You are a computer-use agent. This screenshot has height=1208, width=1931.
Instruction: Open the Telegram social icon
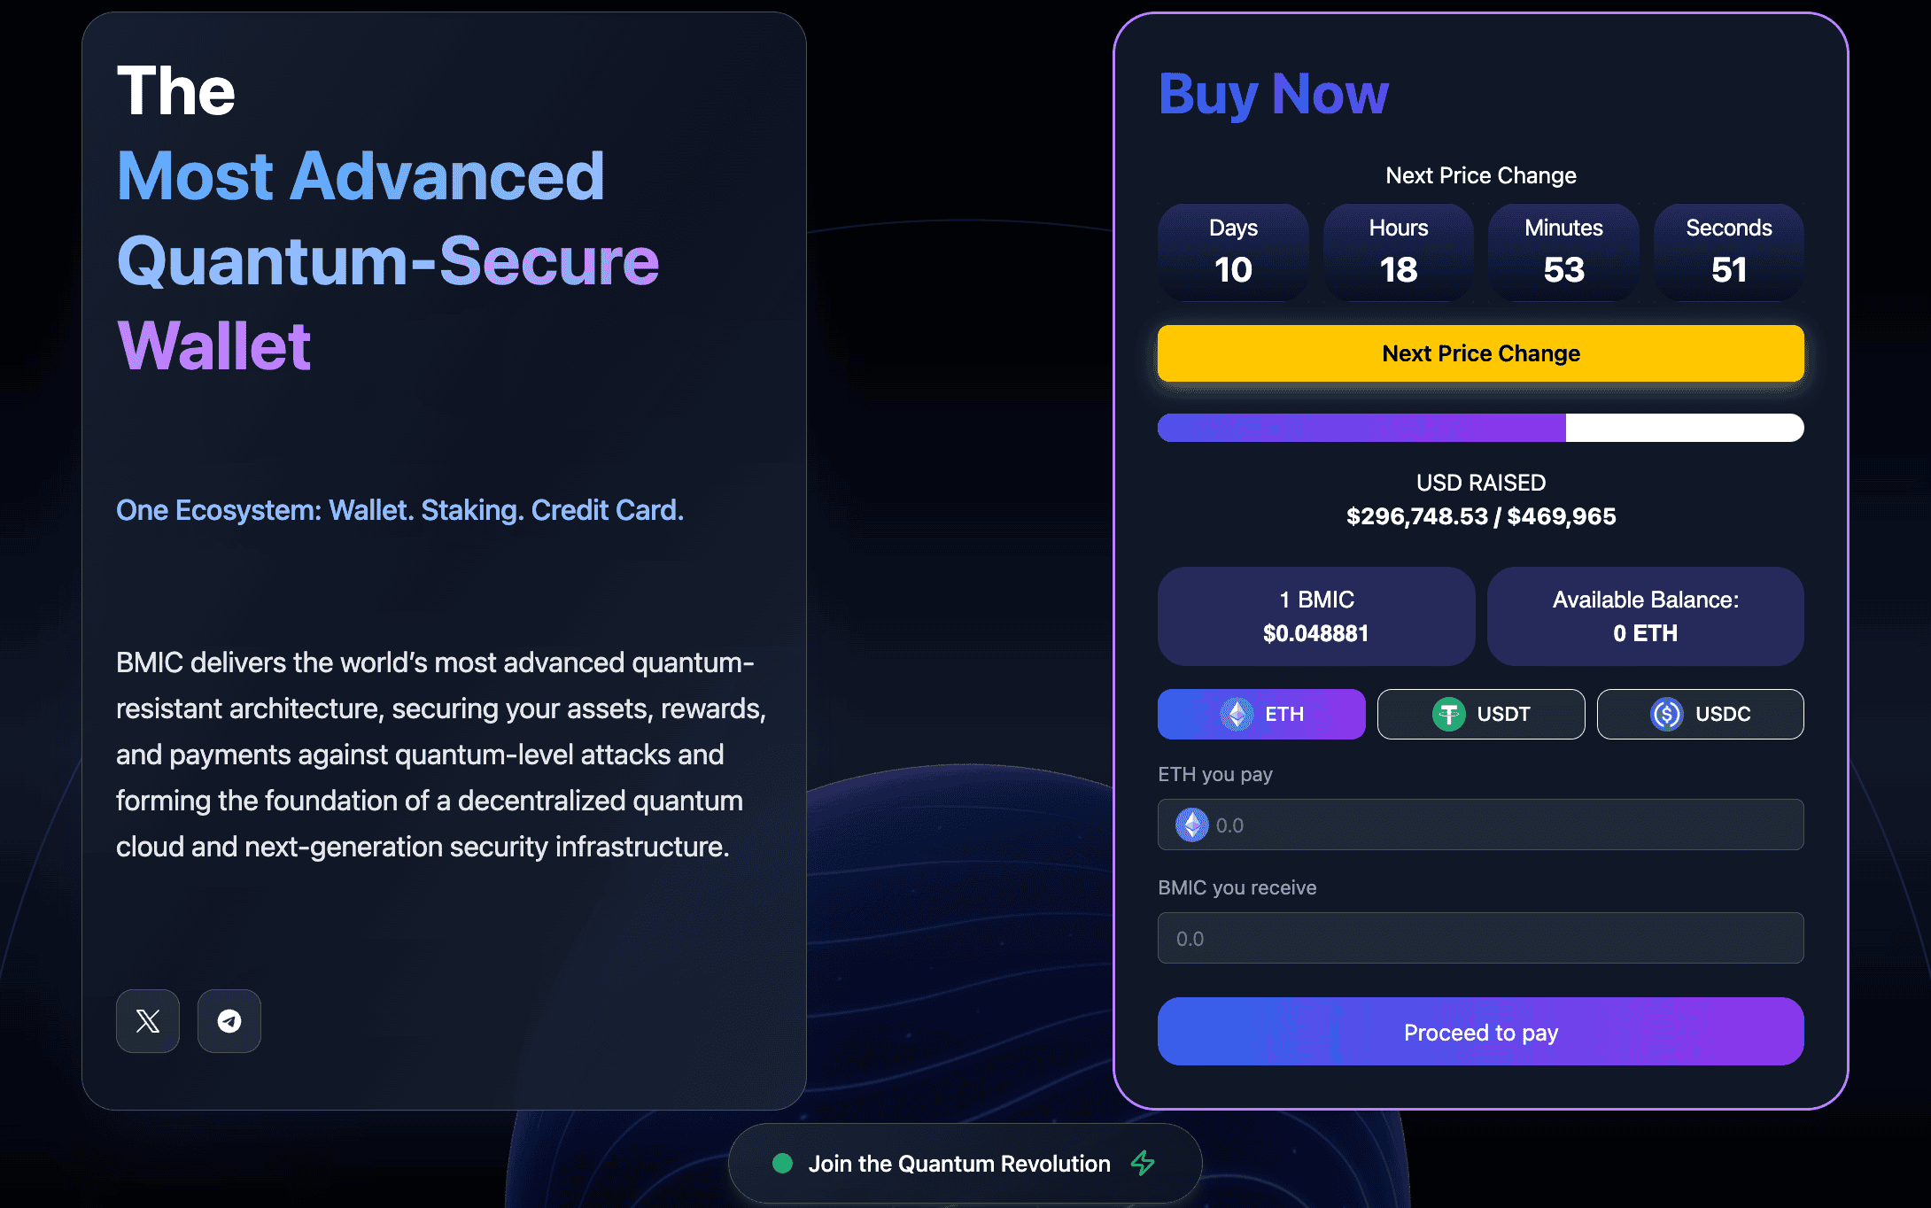pyautogui.click(x=229, y=1021)
